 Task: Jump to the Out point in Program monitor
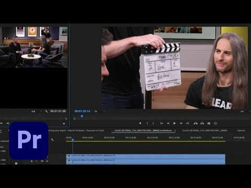pyautogui.click(x=188, y=123)
